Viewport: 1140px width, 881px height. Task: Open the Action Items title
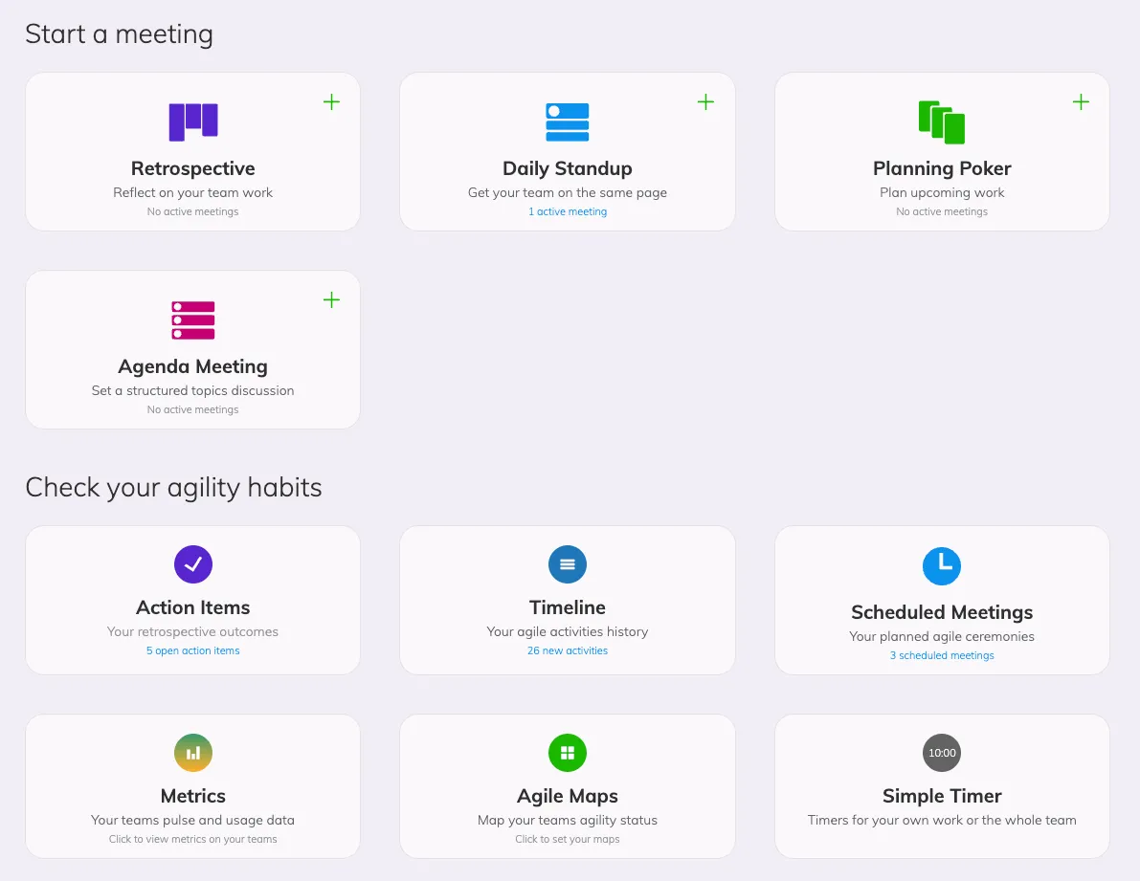pos(192,607)
